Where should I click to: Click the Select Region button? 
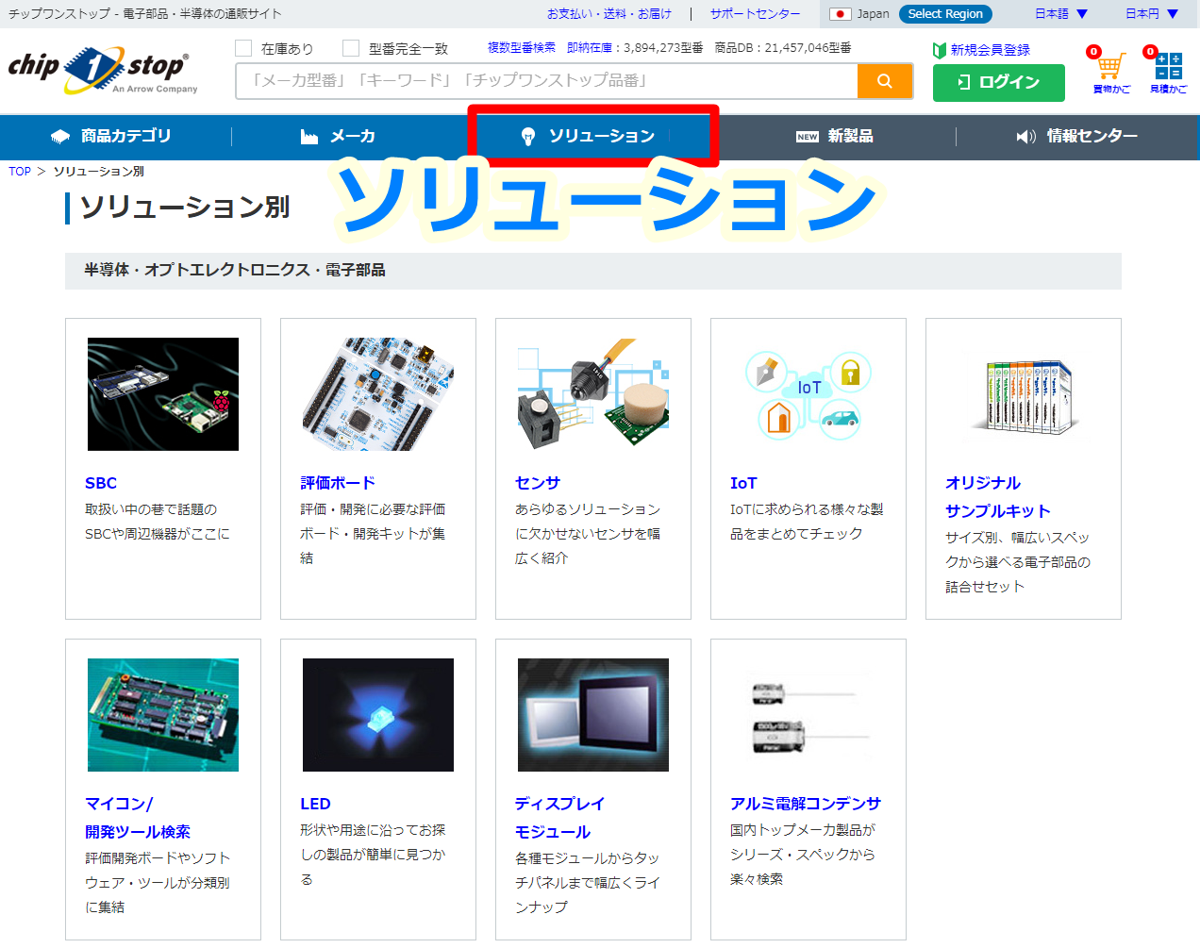(x=944, y=14)
